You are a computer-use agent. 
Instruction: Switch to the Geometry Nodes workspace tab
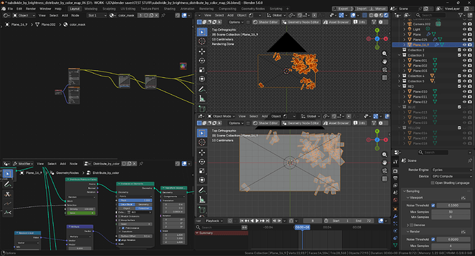point(253,9)
